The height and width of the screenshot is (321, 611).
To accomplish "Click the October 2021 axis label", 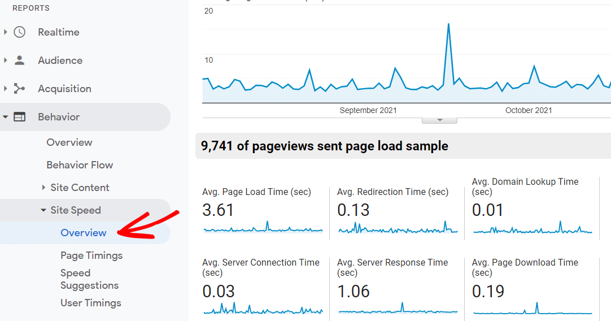I will pos(529,110).
